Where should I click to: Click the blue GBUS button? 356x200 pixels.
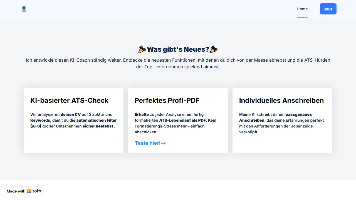click(x=328, y=9)
